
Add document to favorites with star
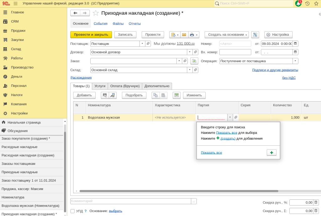96,13
